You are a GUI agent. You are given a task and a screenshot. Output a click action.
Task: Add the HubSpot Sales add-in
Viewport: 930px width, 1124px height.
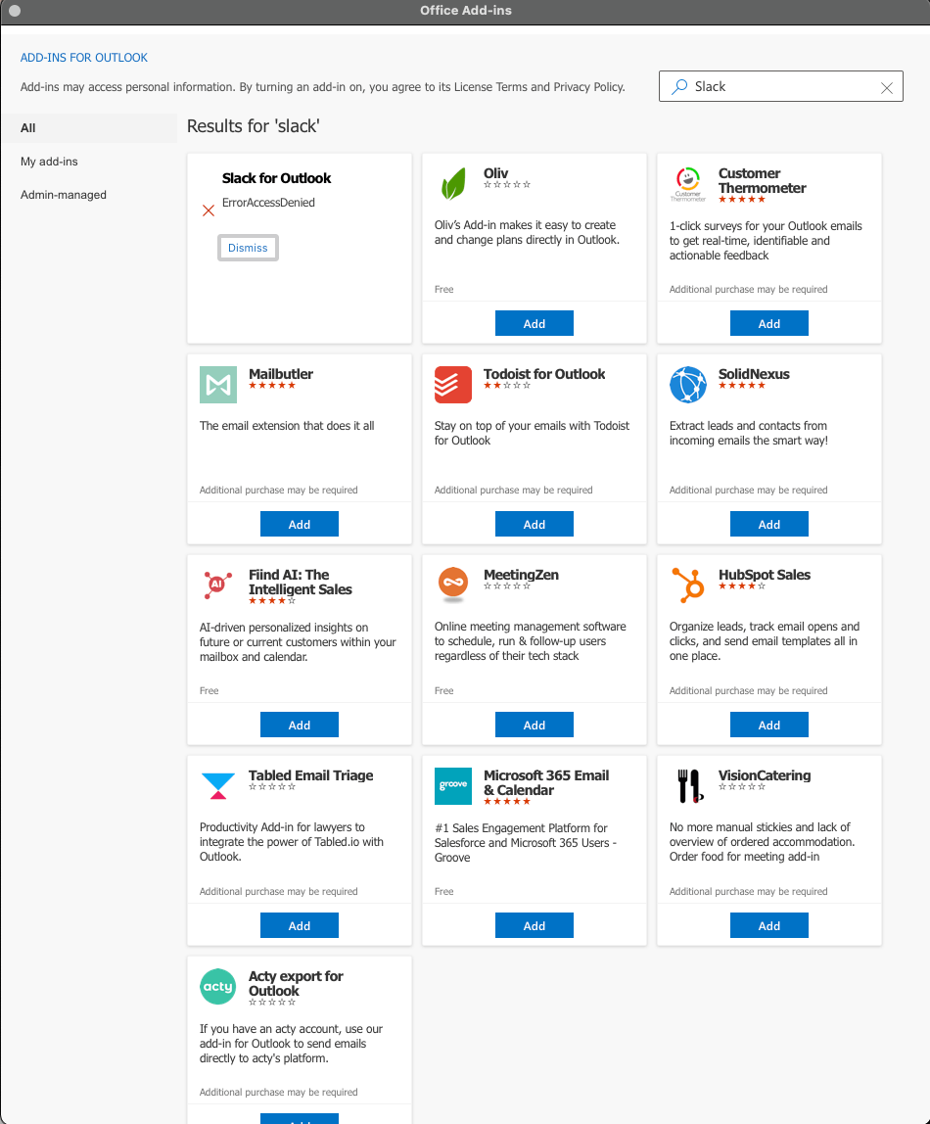tap(769, 725)
